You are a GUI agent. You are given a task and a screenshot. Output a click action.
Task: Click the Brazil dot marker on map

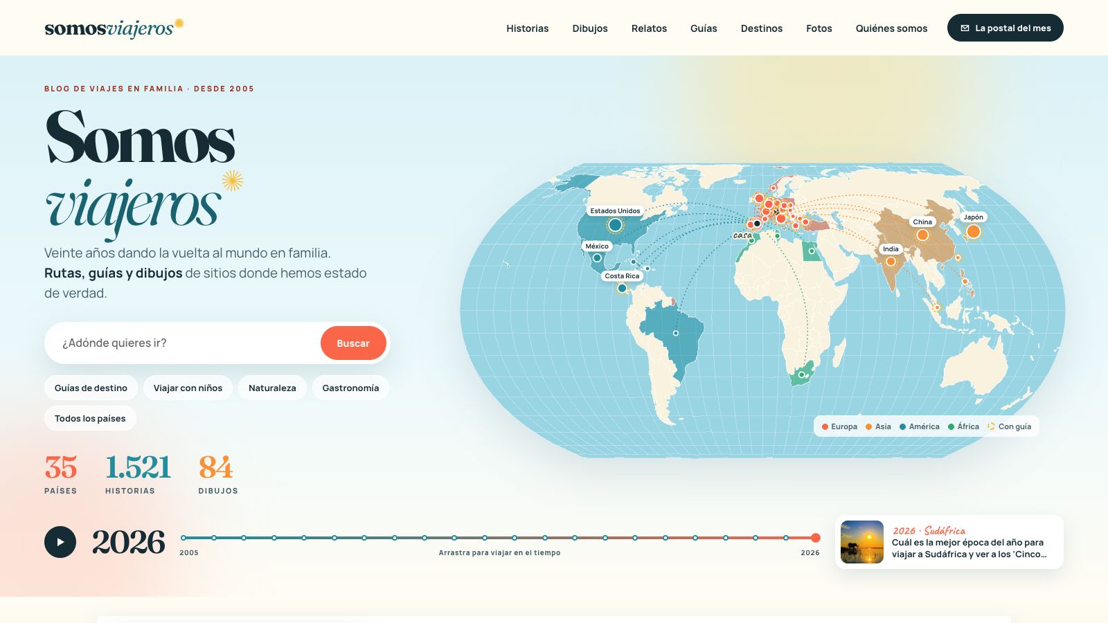[676, 333]
